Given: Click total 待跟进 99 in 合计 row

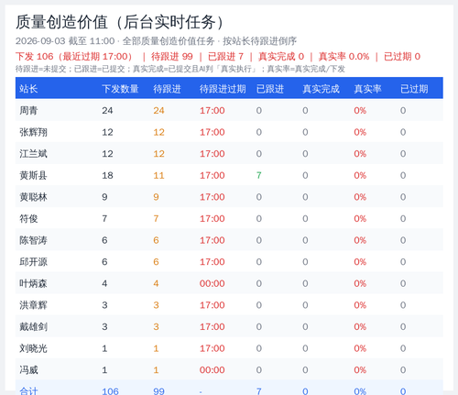Looking at the screenshot, I should [158, 391].
